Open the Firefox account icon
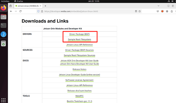The width and height of the screenshot is (176, 103). pyautogui.click(x=167, y=11)
